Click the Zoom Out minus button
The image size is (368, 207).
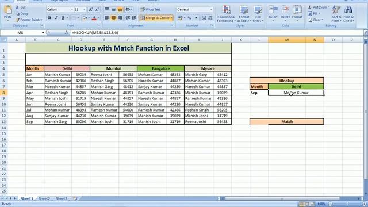(x=331, y=204)
